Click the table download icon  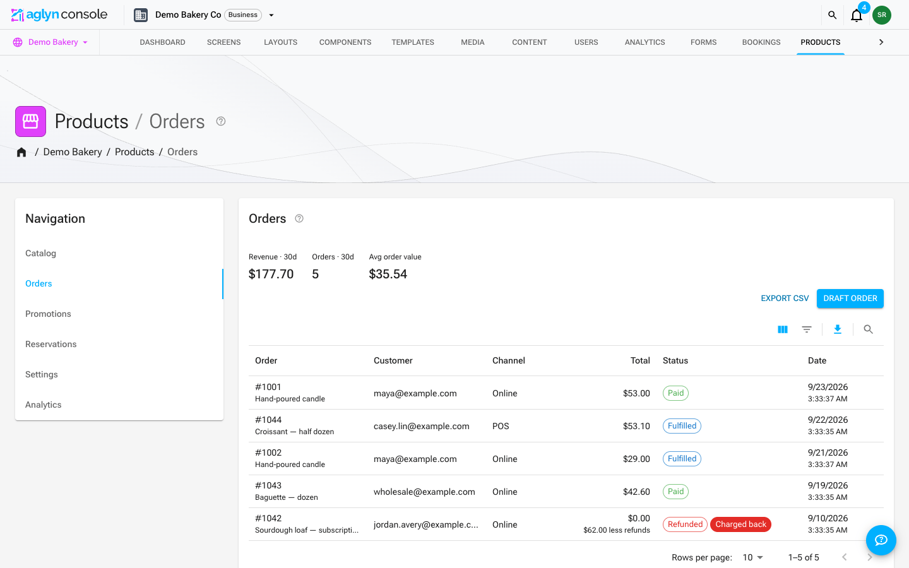(838, 329)
